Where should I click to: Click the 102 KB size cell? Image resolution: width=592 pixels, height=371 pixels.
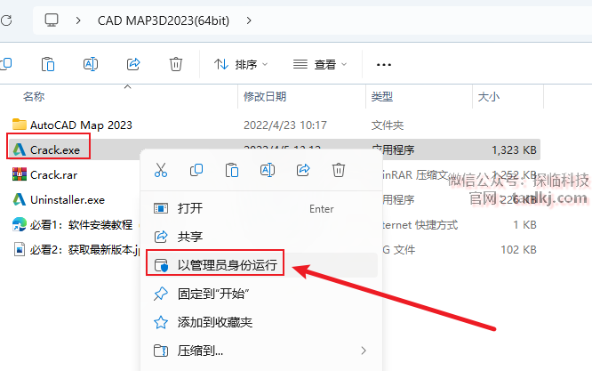518,250
